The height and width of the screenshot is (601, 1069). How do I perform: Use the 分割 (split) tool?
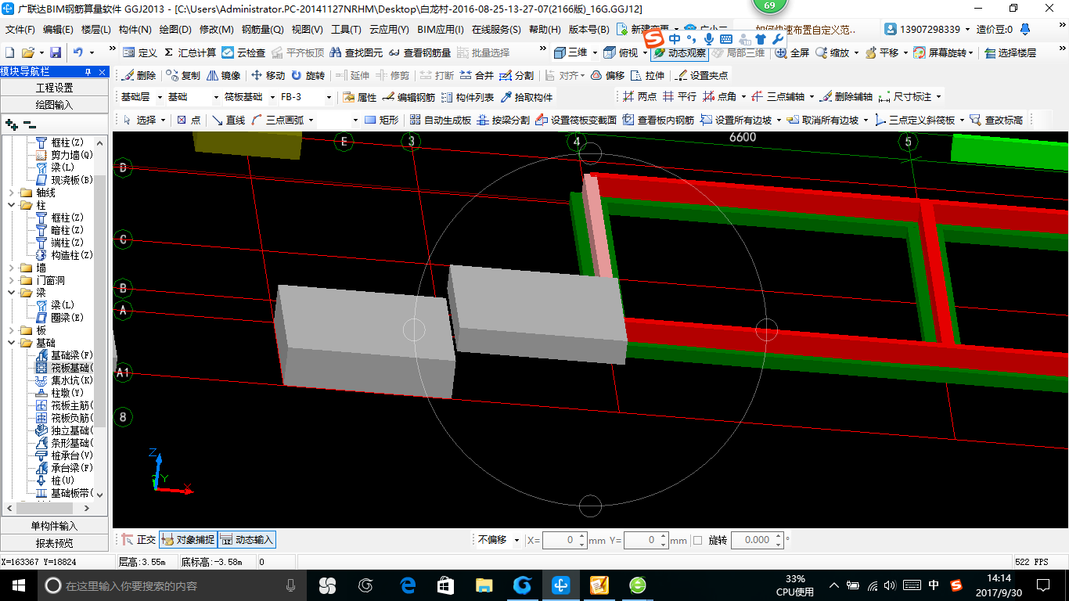[517, 75]
